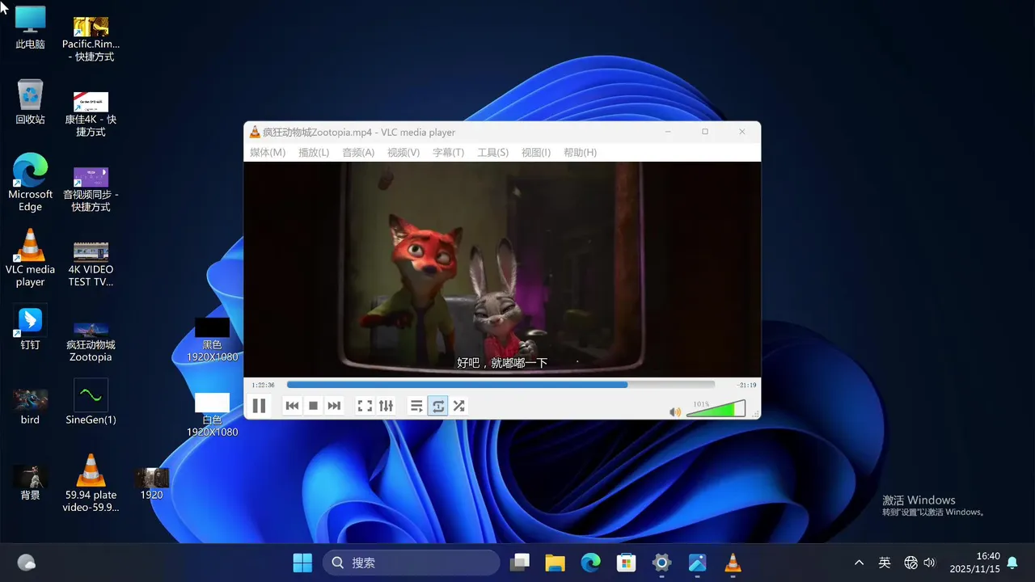Select the bird desktop file

tap(30, 407)
